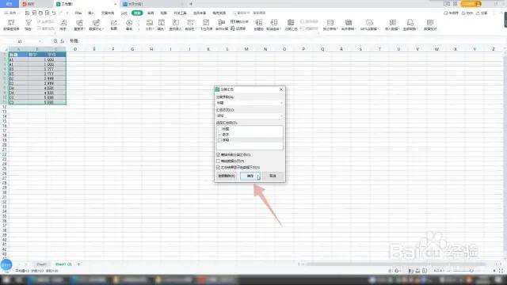Switch to the Page Layout (页面布局) tab

pos(108,13)
